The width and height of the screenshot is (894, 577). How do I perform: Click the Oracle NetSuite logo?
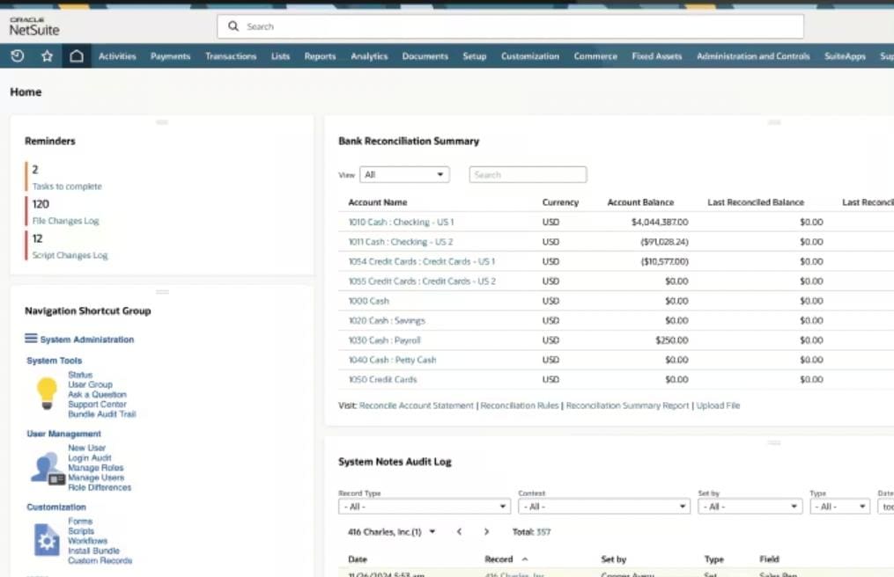pyautogui.click(x=34, y=26)
